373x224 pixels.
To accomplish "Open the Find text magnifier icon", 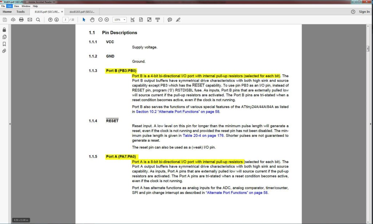I will 38,20.
